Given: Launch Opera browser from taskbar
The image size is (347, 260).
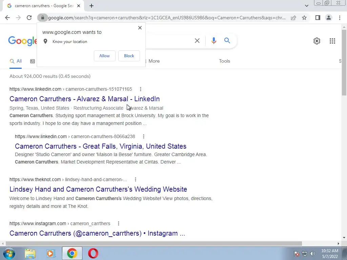Looking at the screenshot, I should (x=93, y=253).
